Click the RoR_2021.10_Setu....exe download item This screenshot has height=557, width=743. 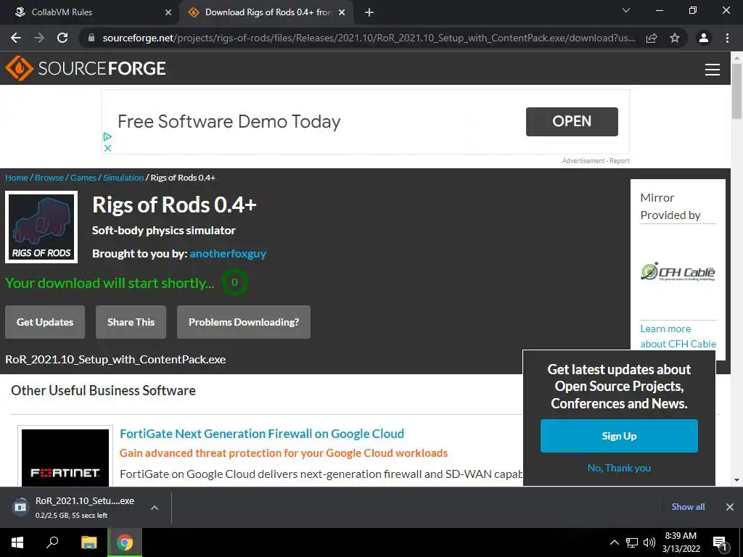pyautogui.click(x=86, y=507)
